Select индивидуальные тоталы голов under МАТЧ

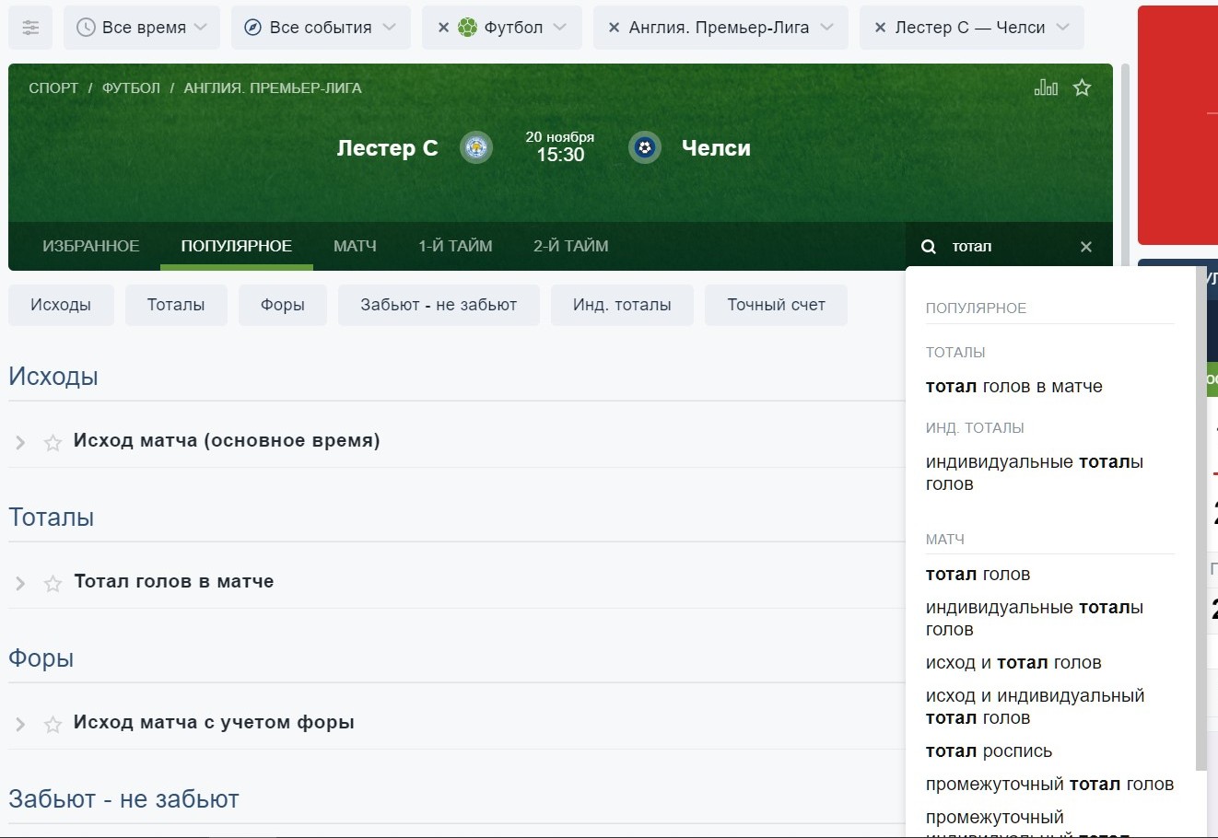[1035, 619]
